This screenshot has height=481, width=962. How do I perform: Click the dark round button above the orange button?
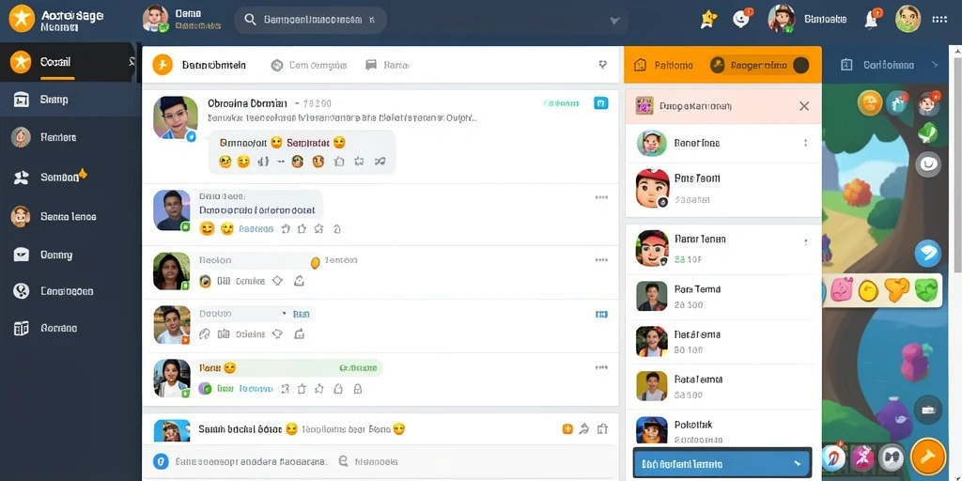928,410
